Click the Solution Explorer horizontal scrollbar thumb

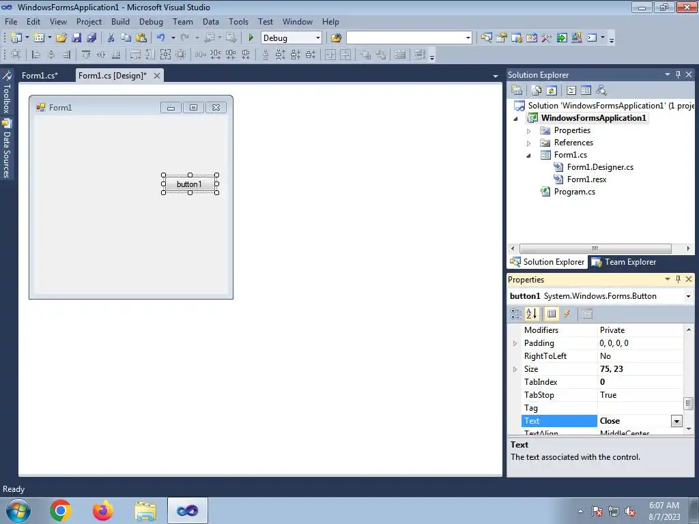[595, 248]
